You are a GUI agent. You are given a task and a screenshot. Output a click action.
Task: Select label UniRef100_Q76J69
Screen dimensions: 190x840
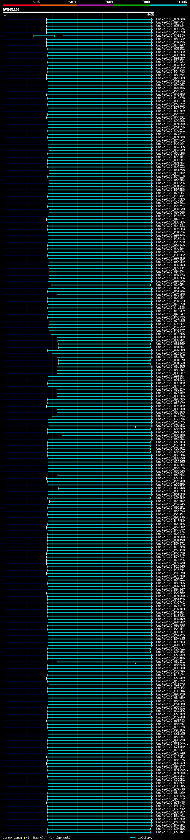coord(170,393)
